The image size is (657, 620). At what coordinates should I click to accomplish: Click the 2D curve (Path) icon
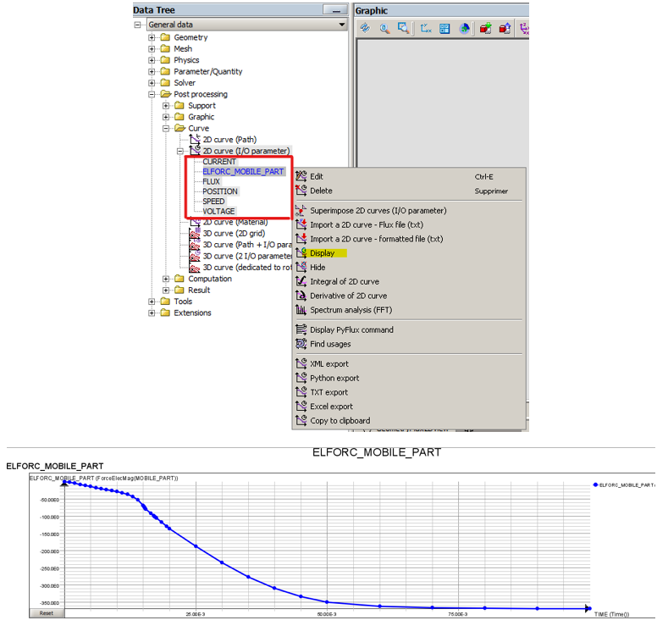[195, 140]
